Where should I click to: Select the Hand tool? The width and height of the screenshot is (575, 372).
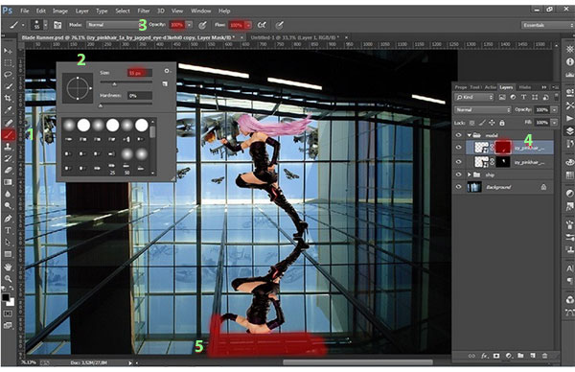(x=8, y=267)
